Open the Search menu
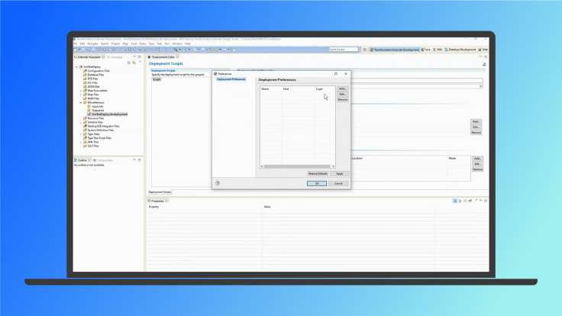562x316 pixels. [x=105, y=44]
